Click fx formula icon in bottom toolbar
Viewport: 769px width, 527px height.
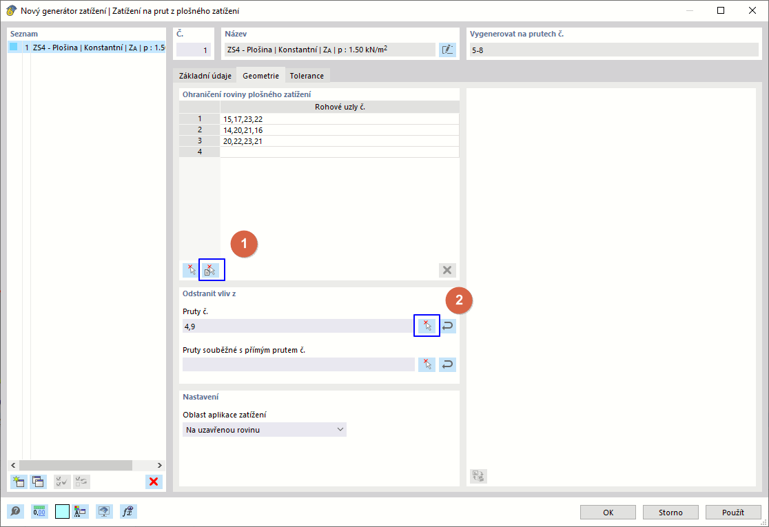(128, 511)
